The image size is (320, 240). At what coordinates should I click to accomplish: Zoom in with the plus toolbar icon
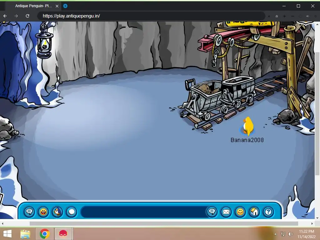(x=284, y=16)
